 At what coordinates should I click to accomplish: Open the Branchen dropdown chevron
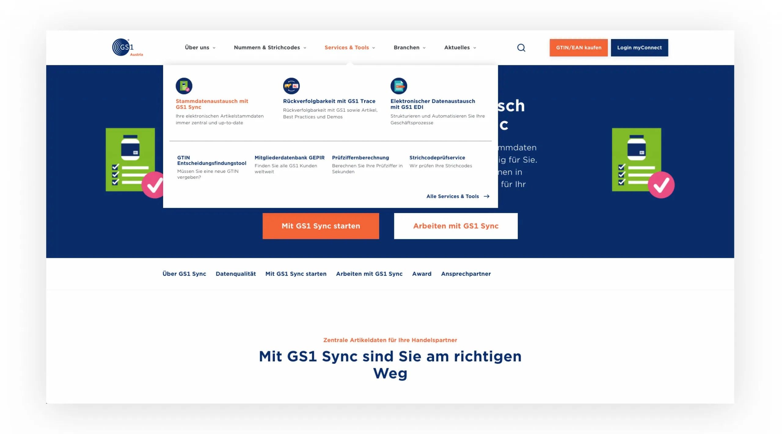tap(424, 48)
